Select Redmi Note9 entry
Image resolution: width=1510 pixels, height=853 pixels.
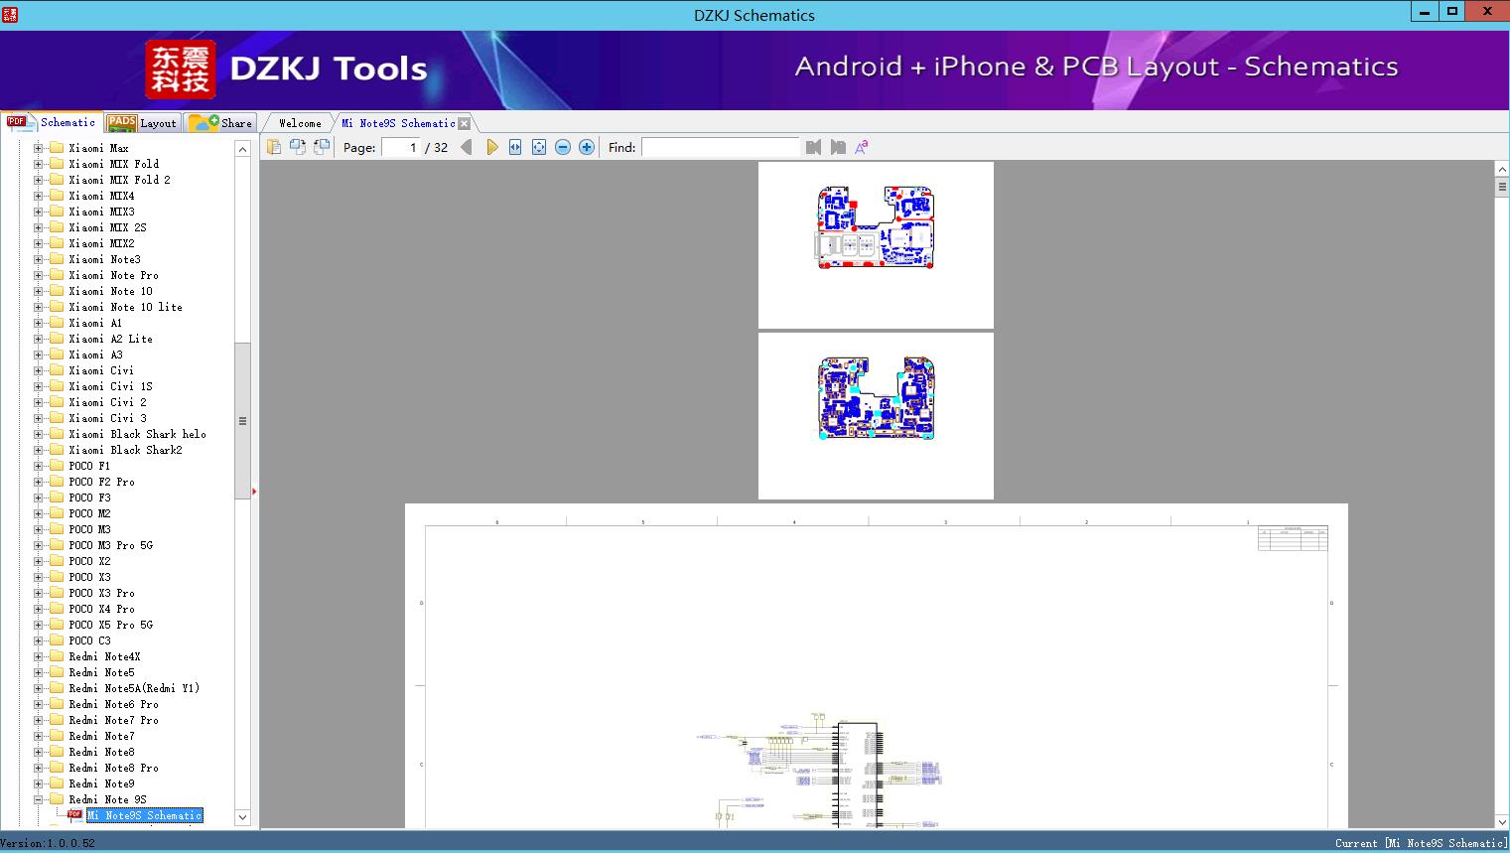[x=102, y=783]
